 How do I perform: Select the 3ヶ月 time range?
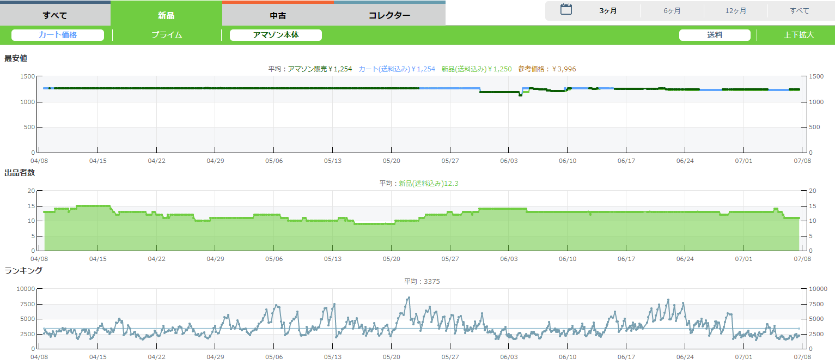[608, 11]
